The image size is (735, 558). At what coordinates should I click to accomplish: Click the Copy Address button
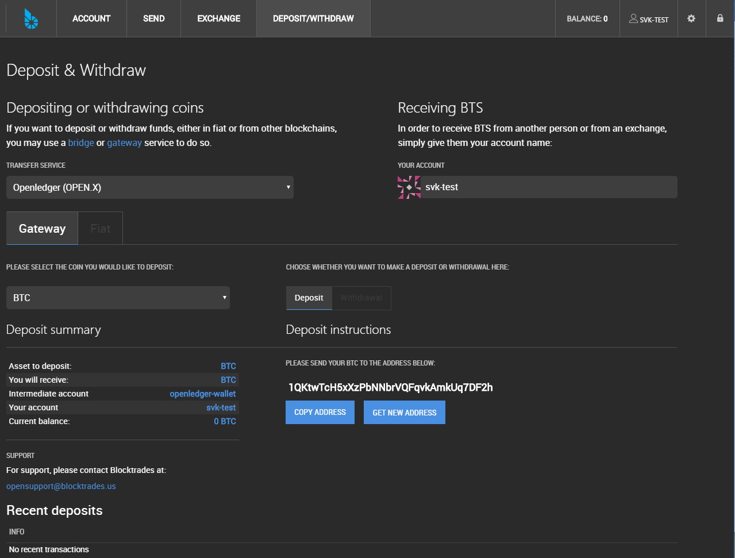(x=320, y=413)
